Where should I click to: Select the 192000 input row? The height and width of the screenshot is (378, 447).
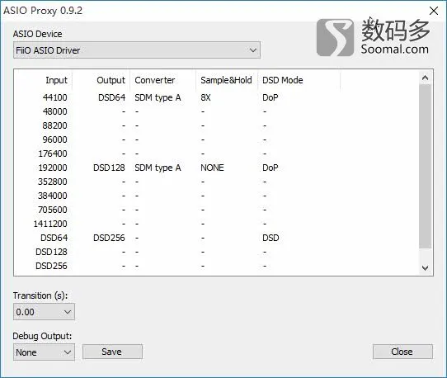click(x=216, y=168)
